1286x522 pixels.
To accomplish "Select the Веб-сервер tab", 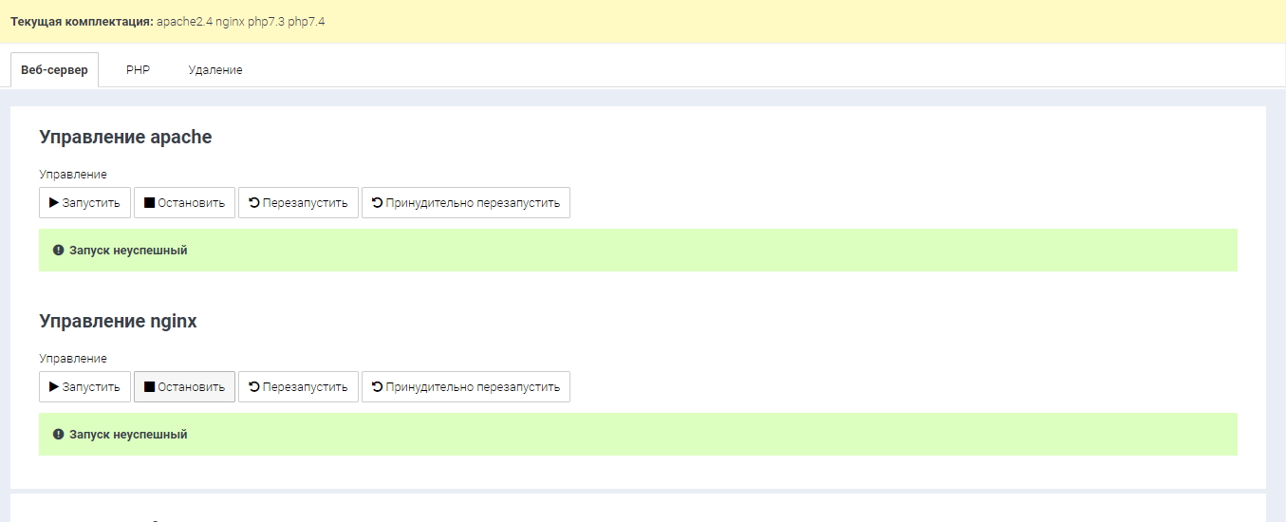I will point(54,70).
